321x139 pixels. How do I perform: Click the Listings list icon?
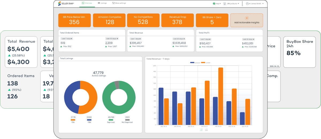pos(99,3)
